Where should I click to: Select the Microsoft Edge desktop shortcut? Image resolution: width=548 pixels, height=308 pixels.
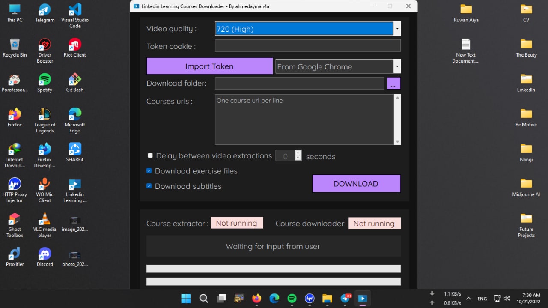[x=75, y=120]
